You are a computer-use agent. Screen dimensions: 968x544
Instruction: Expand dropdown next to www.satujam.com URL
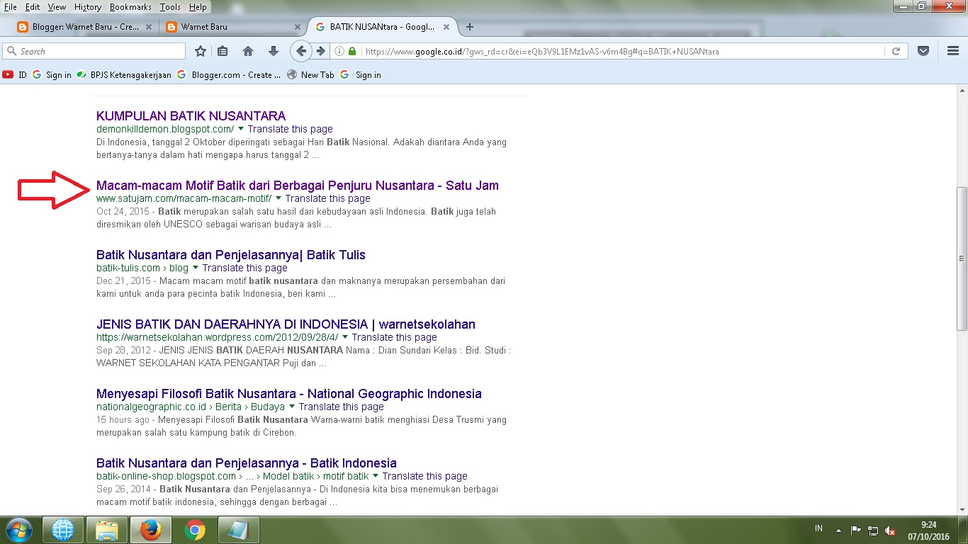tap(278, 198)
